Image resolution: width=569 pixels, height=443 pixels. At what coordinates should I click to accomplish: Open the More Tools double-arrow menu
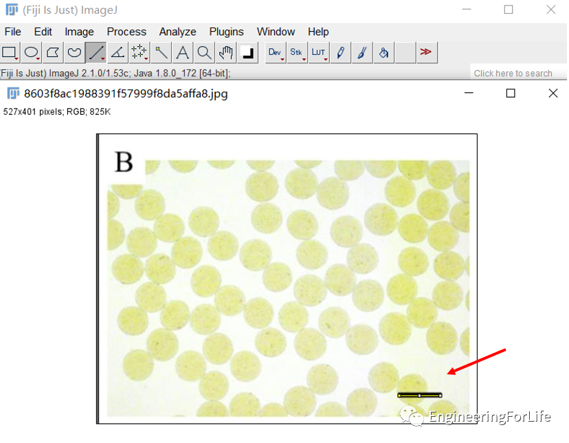(426, 53)
